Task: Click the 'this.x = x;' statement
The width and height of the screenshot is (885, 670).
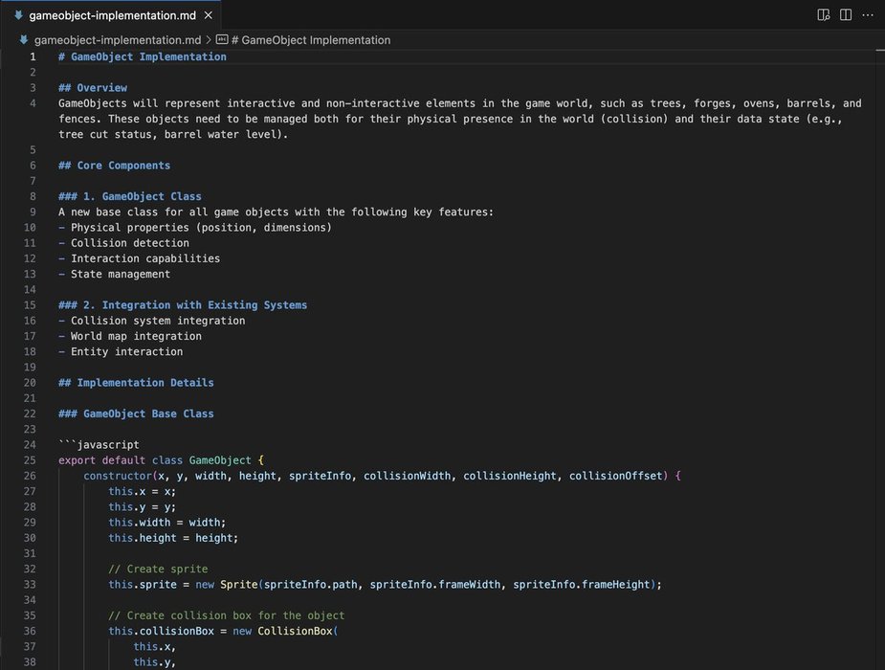Action: click(x=143, y=491)
